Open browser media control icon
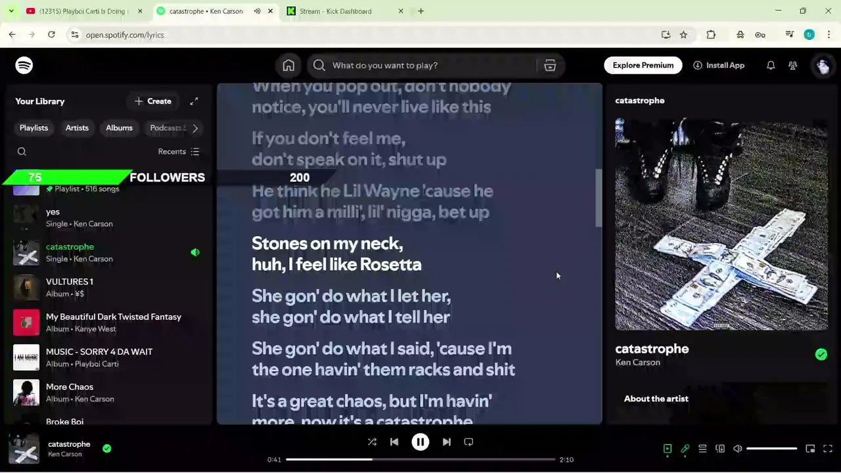Image resolution: width=841 pixels, height=473 pixels. [x=790, y=35]
